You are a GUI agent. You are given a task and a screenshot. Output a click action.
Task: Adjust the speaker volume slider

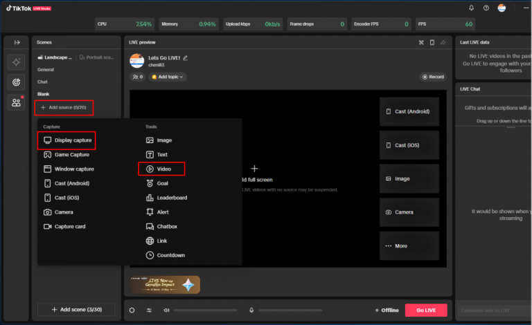pyautogui.click(x=205, y=310)
